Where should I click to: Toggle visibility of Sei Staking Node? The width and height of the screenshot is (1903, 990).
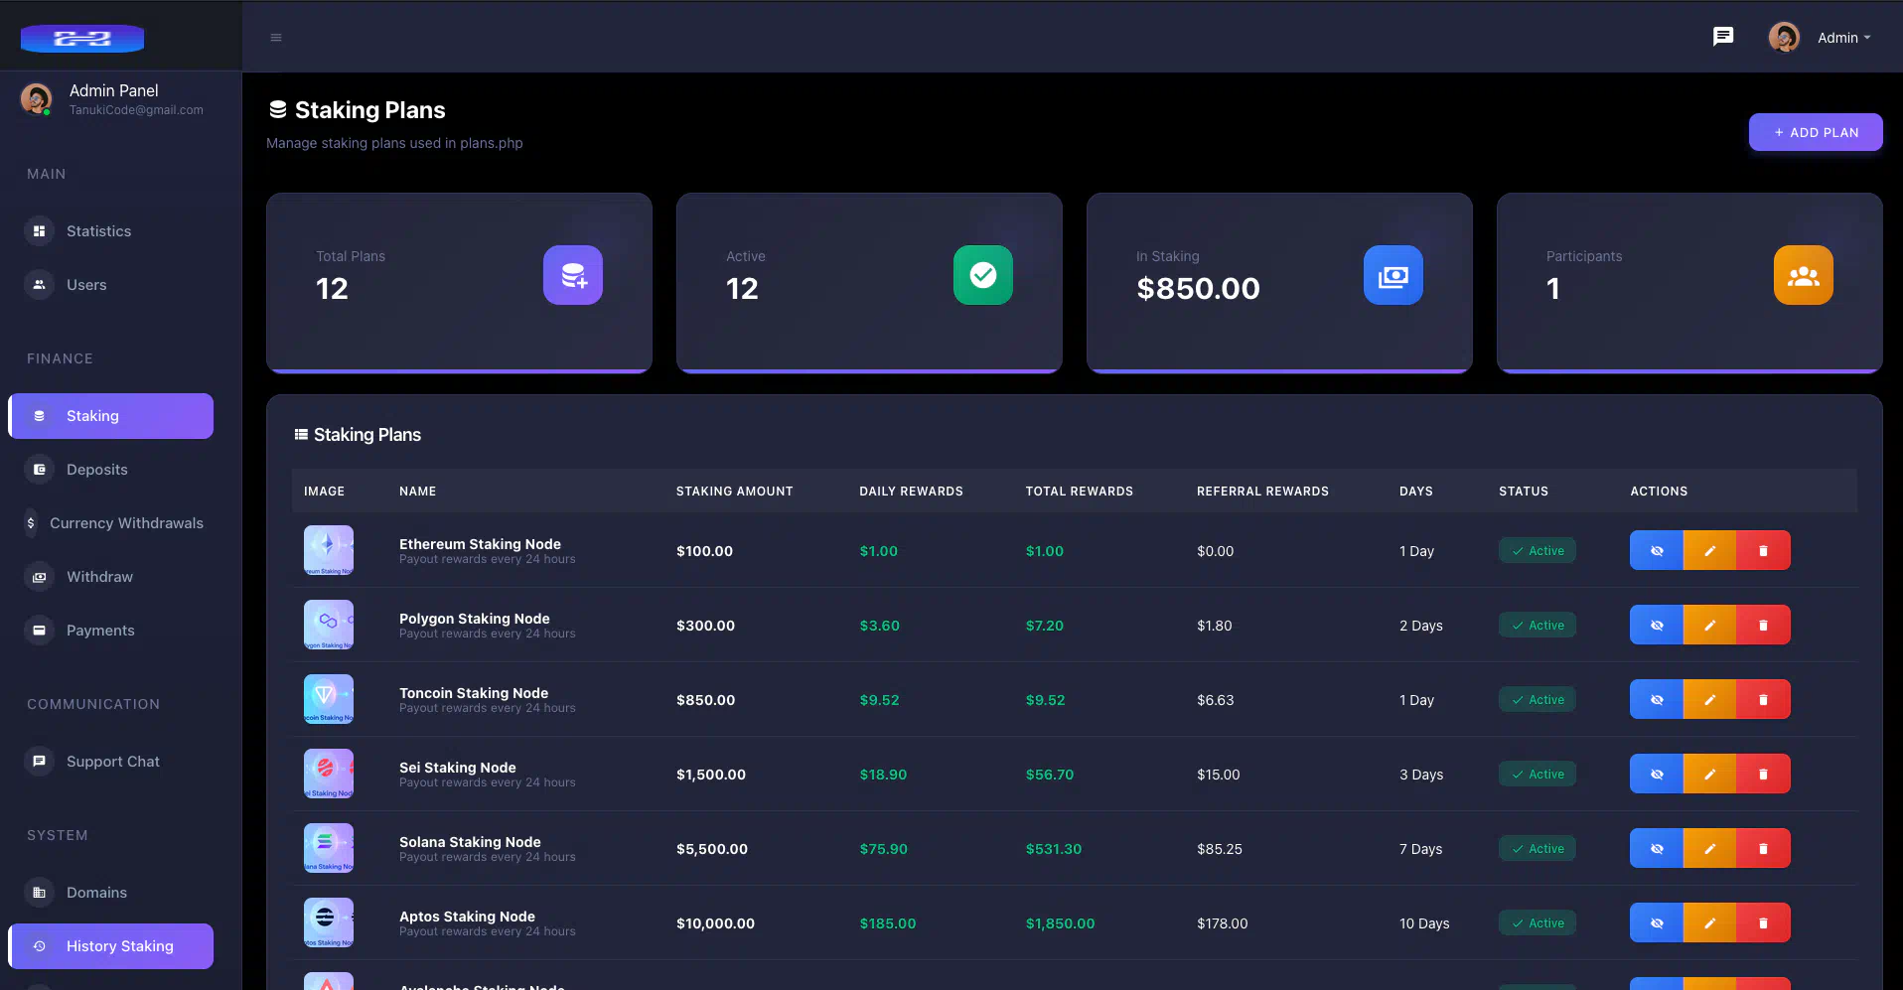tap(1656, 774)
